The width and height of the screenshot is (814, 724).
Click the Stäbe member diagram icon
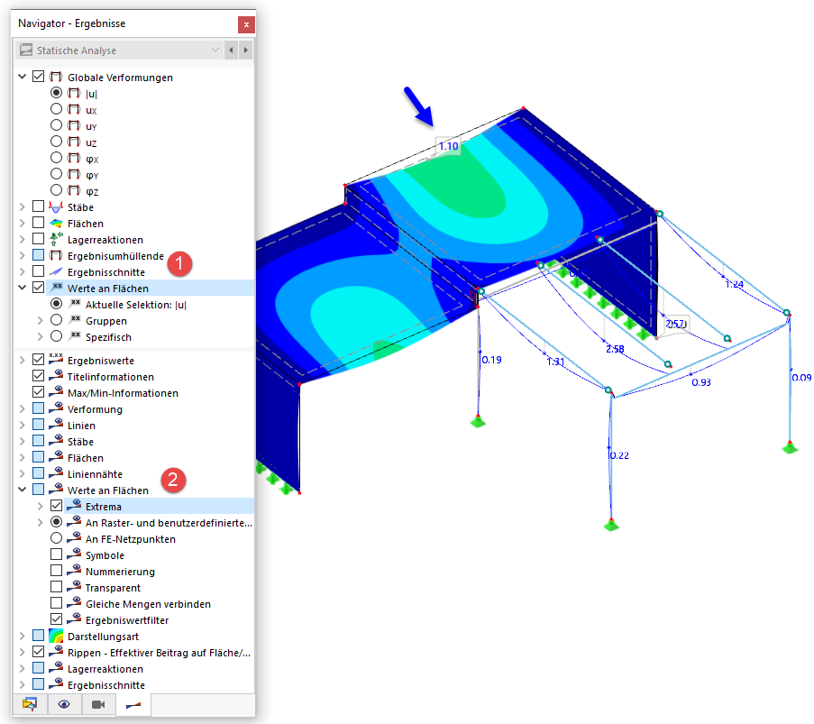point(56,206)
